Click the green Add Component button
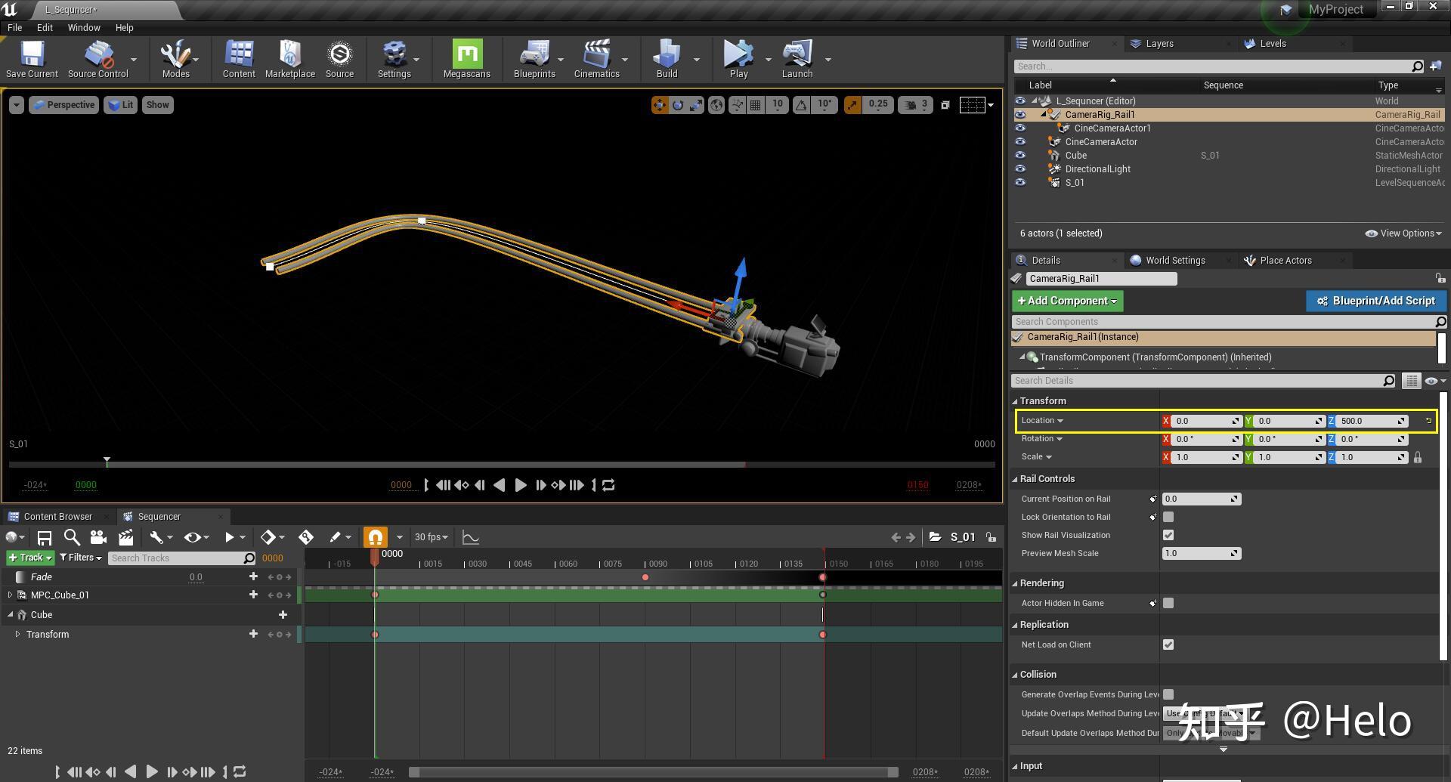This screenshot has width=1451, height=782. pos(1066,301)
